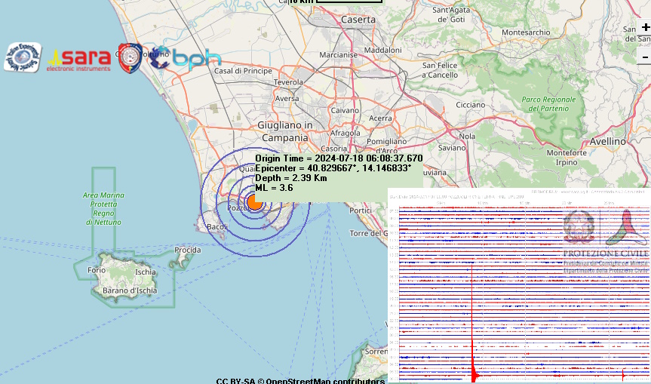Click the large red earthquake spike on seismogram
Viewport: 651px width, 384px height.
[x=474, y=368]
